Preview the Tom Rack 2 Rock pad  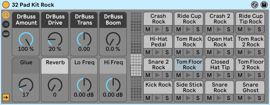pos(250,52)
